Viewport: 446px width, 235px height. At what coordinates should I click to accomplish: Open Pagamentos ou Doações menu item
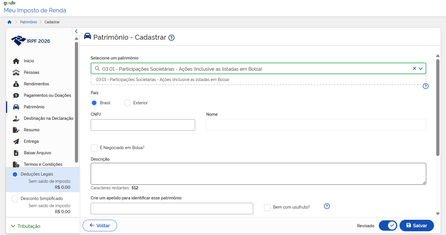point(47,95)
